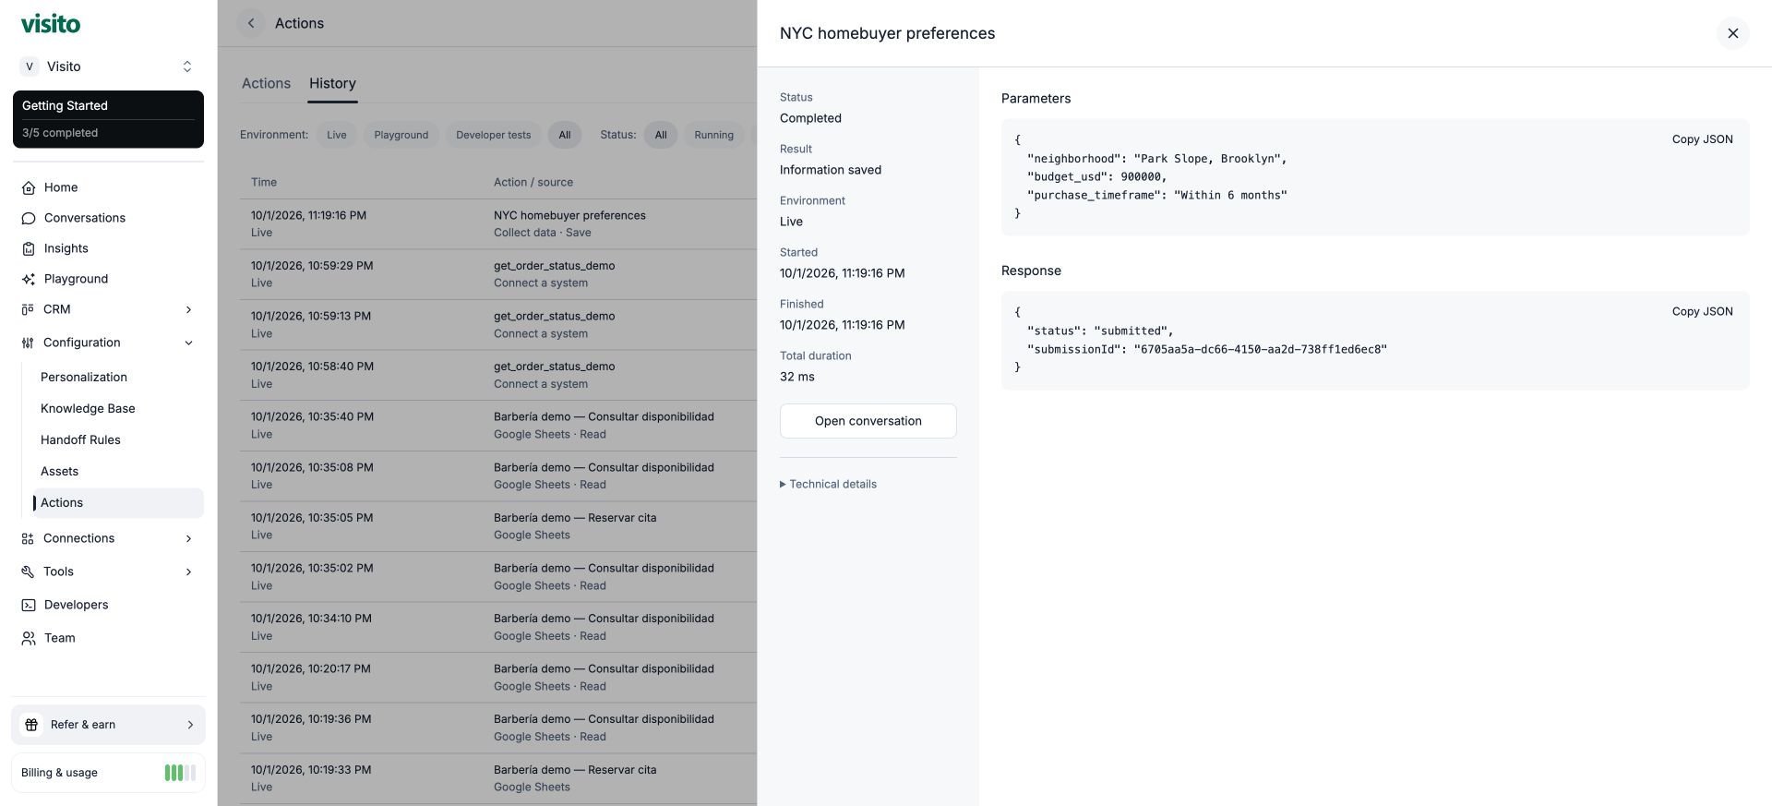Viewport: 1772px width, 806px height.
Task: Open the Getting Started progress card
Action: (x=108, y=119)
